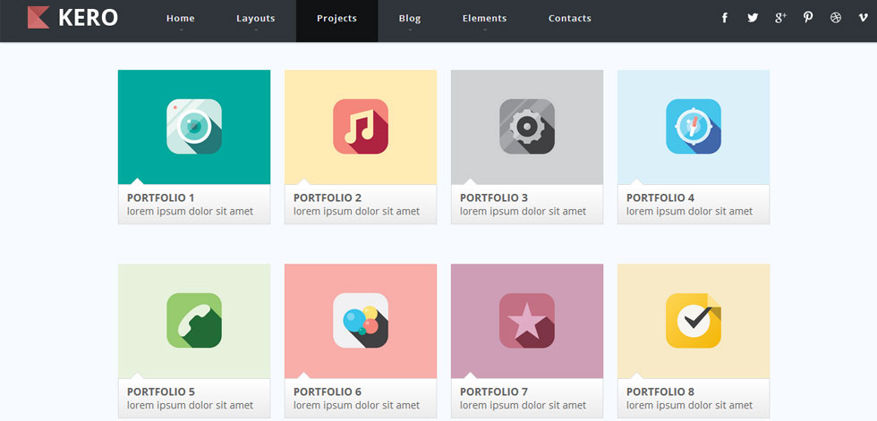This screenshot has width=877, height=421.
Task: Click the yellow checkmark icon in Portfolio 8
Action: (x=694, y=321)
